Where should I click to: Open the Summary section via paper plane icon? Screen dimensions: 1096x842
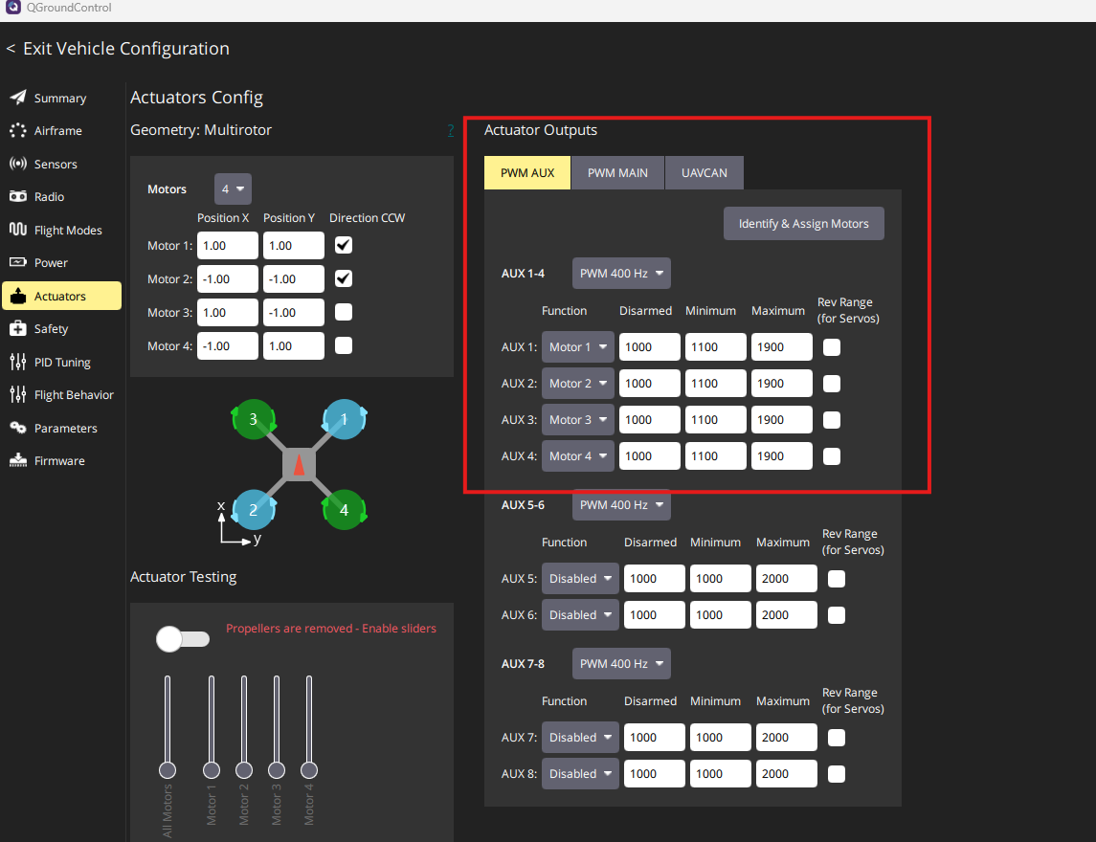[x=18, y=99]
